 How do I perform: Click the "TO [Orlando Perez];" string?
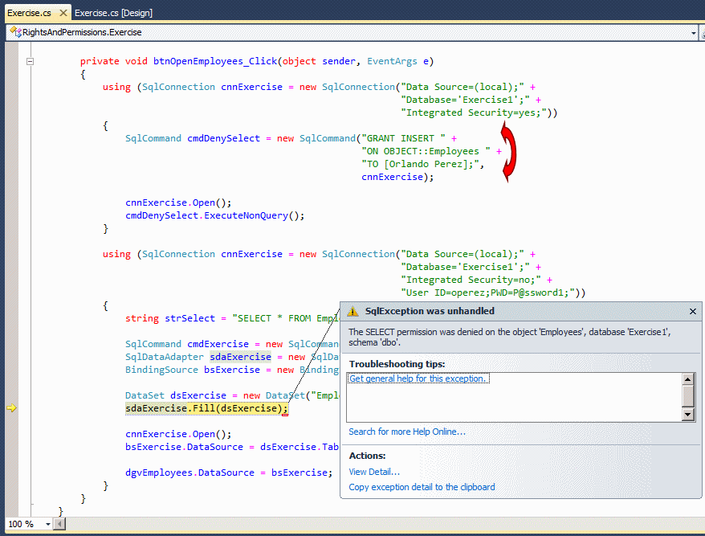point(420,164)
